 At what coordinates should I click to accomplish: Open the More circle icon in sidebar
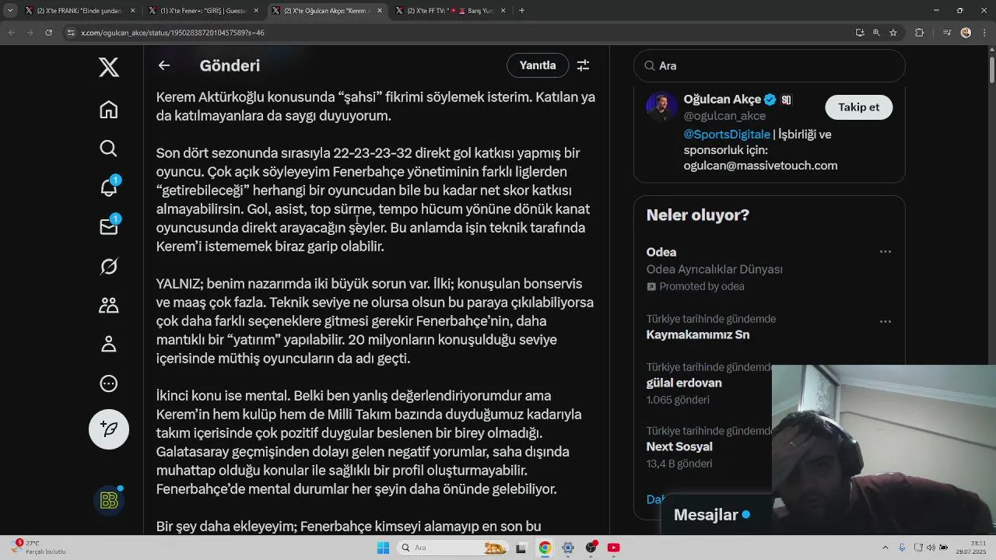pyautogui.click(x=109, y=383)
